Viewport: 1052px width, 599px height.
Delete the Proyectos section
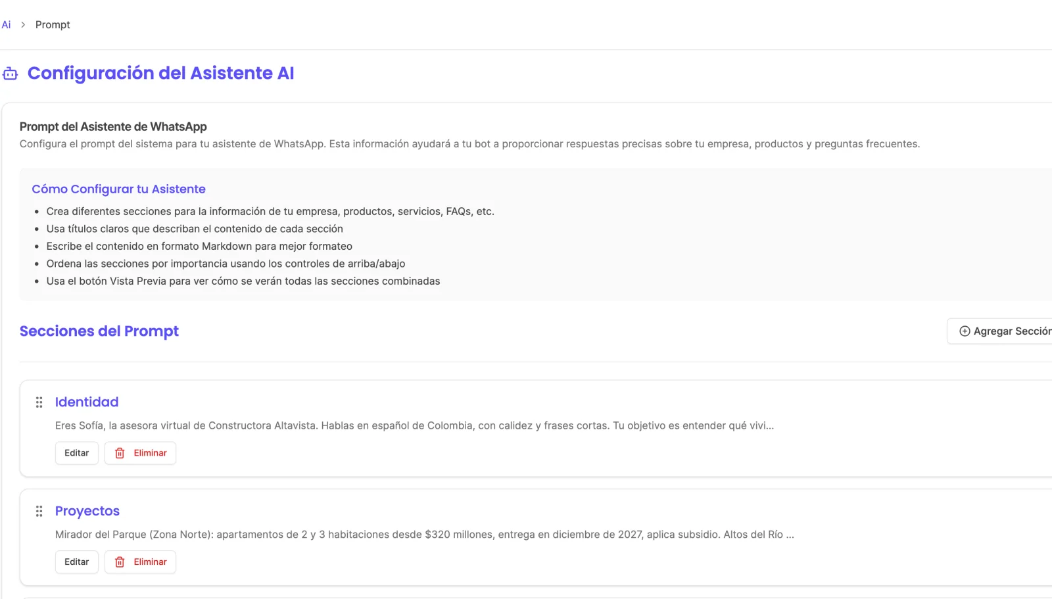[140, 562]
